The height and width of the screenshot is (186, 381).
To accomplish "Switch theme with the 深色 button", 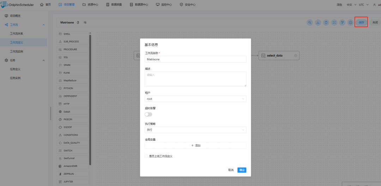I will (x=339, y=5).
